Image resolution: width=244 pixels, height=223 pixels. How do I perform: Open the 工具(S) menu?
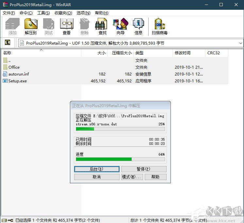43,13
